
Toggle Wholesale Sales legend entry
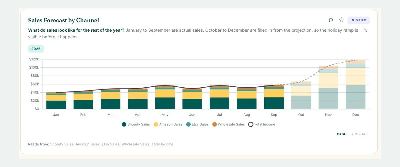(229, 124)
